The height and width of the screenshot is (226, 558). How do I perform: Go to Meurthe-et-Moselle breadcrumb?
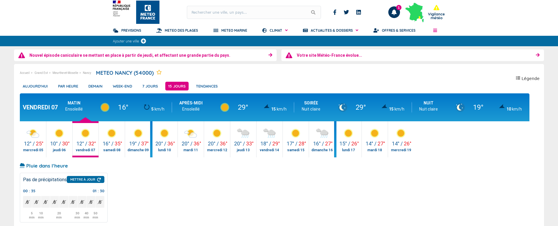pyautogui.click(x=65, y=73)
